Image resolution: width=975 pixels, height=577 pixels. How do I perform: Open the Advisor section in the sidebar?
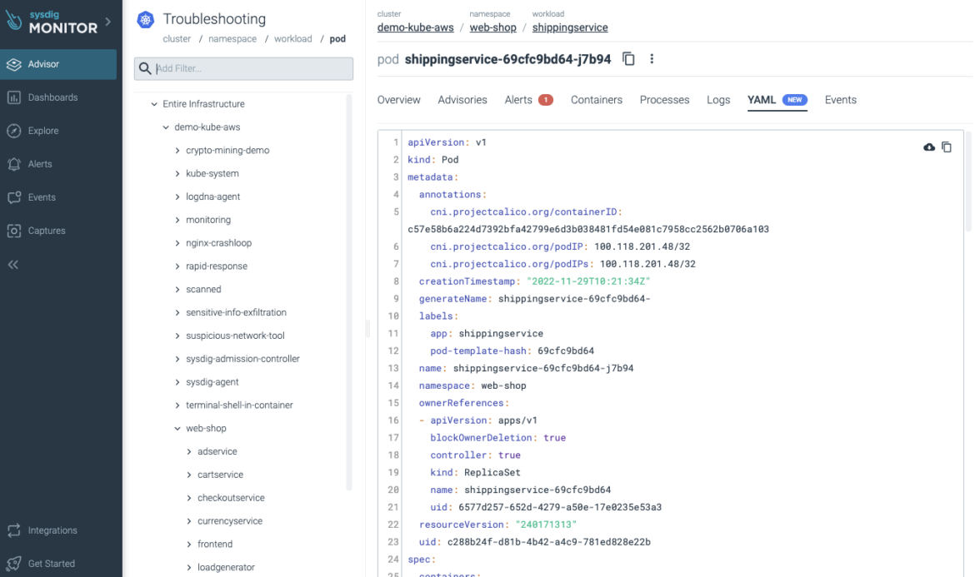tap(37, 63)
